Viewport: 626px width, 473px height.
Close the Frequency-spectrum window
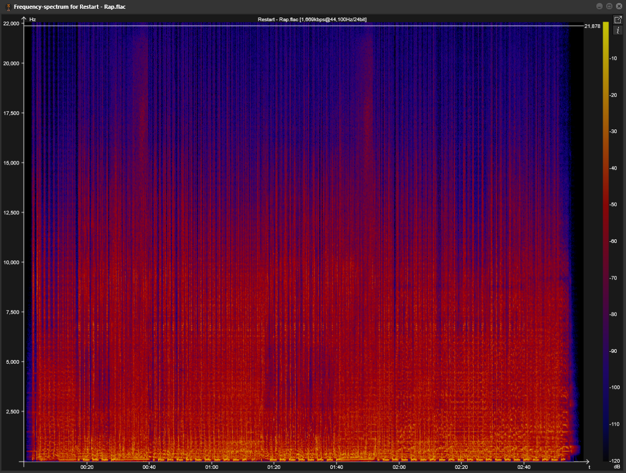pyautogui.click(x=619, y=6)
